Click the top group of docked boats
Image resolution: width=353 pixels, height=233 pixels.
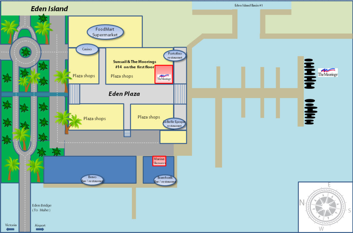[310, 74]
